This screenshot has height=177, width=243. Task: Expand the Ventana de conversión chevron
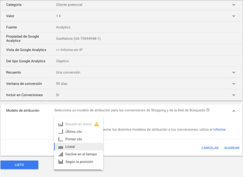point(234,83)
